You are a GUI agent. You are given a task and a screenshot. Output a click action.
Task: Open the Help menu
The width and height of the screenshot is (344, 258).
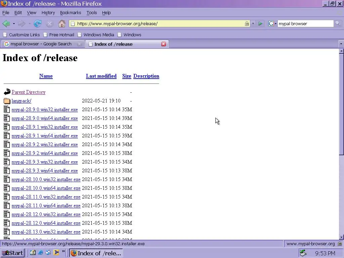coord(106,13)
